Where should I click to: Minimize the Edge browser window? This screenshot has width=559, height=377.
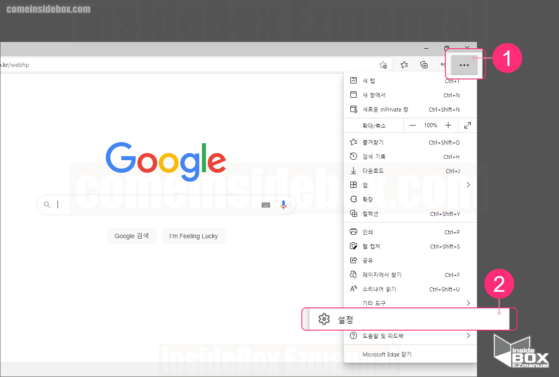[x=426, y=48]
